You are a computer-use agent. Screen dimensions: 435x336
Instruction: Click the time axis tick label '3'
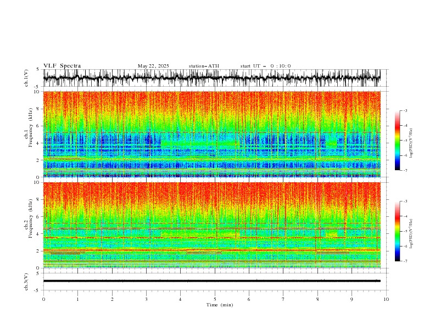(146, 299)
